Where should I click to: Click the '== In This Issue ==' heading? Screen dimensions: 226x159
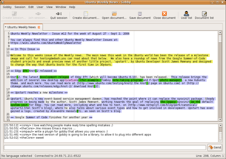tap(25, 49)
